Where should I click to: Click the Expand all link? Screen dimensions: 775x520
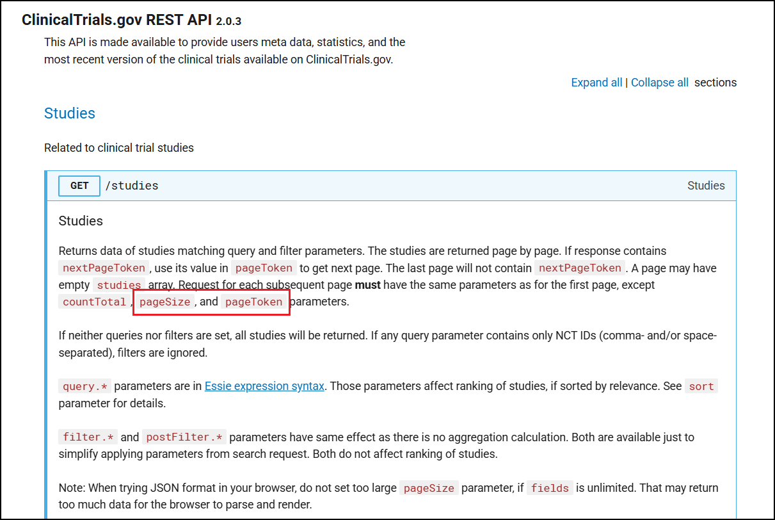click(x=596, y=83)
